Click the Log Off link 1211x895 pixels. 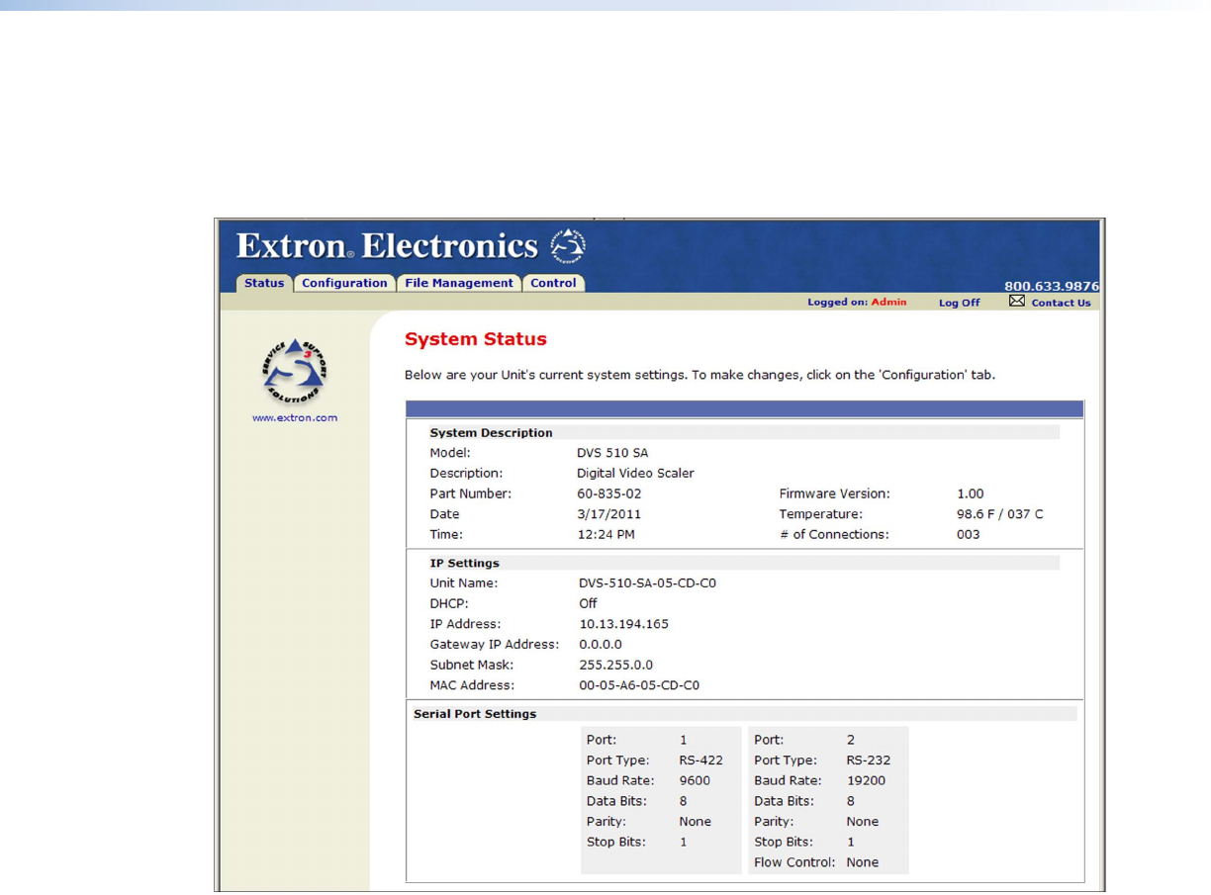[959, 303]
